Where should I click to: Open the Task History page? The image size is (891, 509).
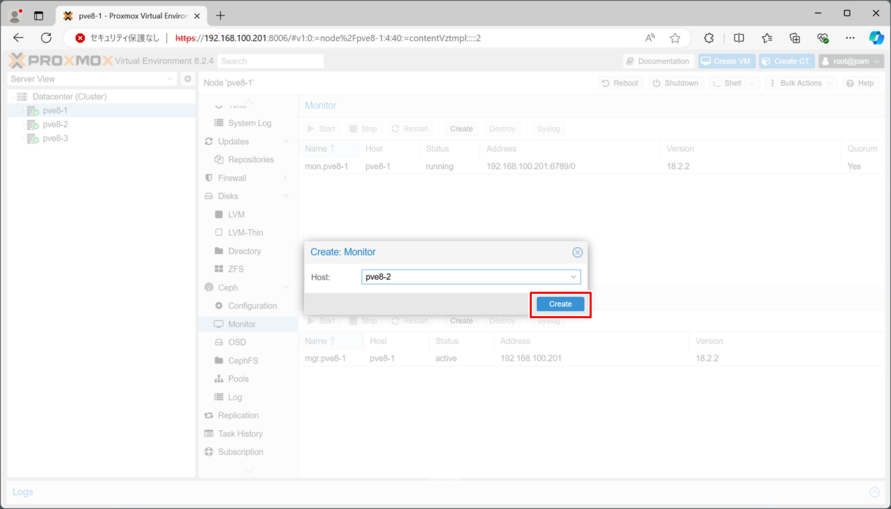[240, 434]
